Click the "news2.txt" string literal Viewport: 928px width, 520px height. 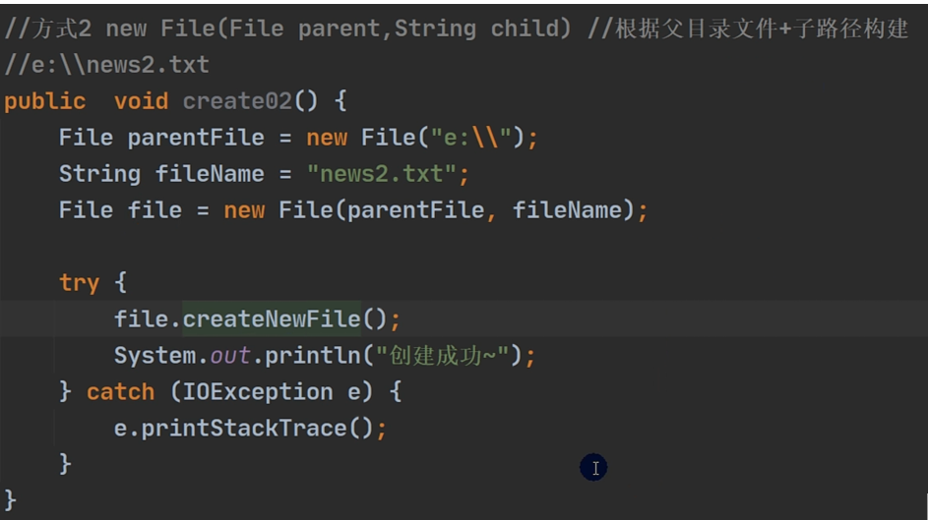pyautogui.click(x=382, y=174)
